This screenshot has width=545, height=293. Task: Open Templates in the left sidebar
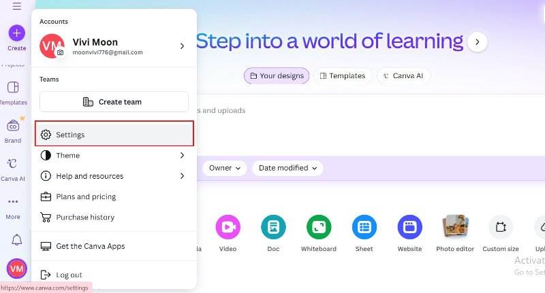[13, 88]
